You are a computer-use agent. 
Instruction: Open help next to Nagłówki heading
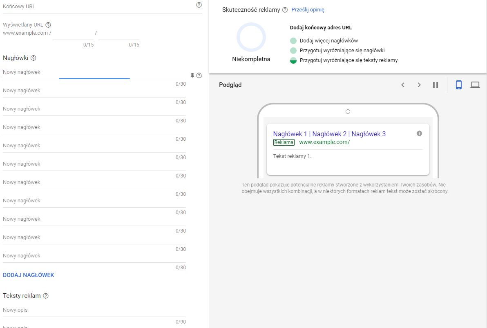pos(34,58)
